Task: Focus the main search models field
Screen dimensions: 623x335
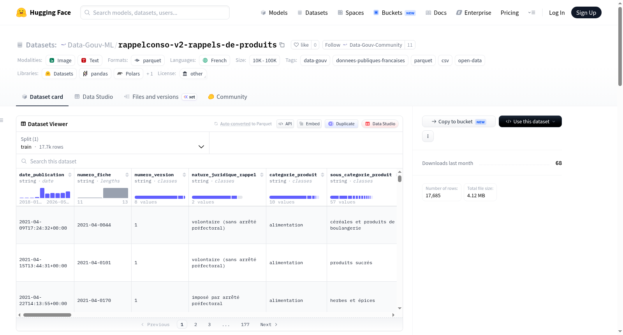Action: tap(155, 13)
